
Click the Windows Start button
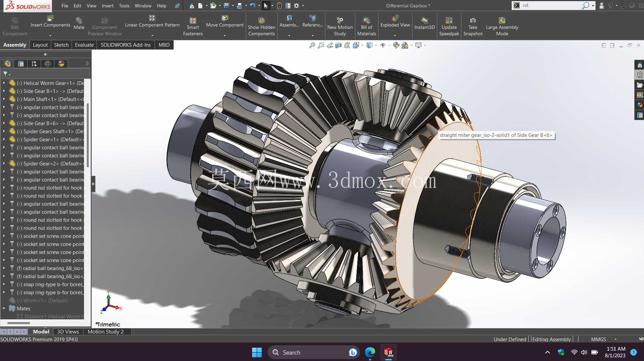(257, 352)
